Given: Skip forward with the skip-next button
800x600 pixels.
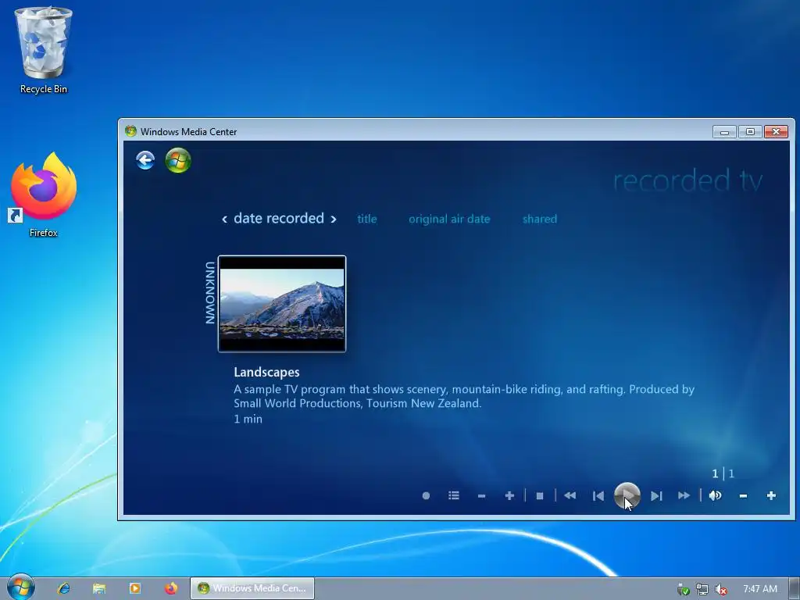Looking at the screenshot, I should click(x=656, y=496).
